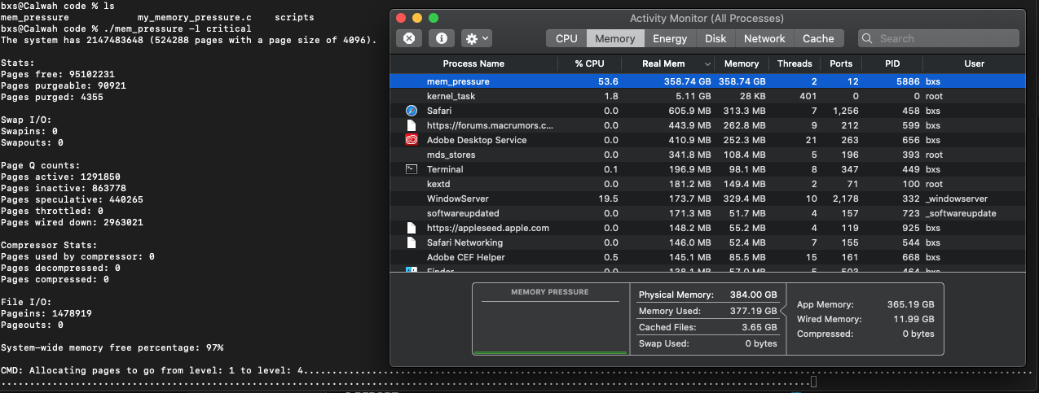Click the _windowserver user cell
The width and height of the screenshot is (1039, 393).
pyautogui.click(x=957, y=199)
